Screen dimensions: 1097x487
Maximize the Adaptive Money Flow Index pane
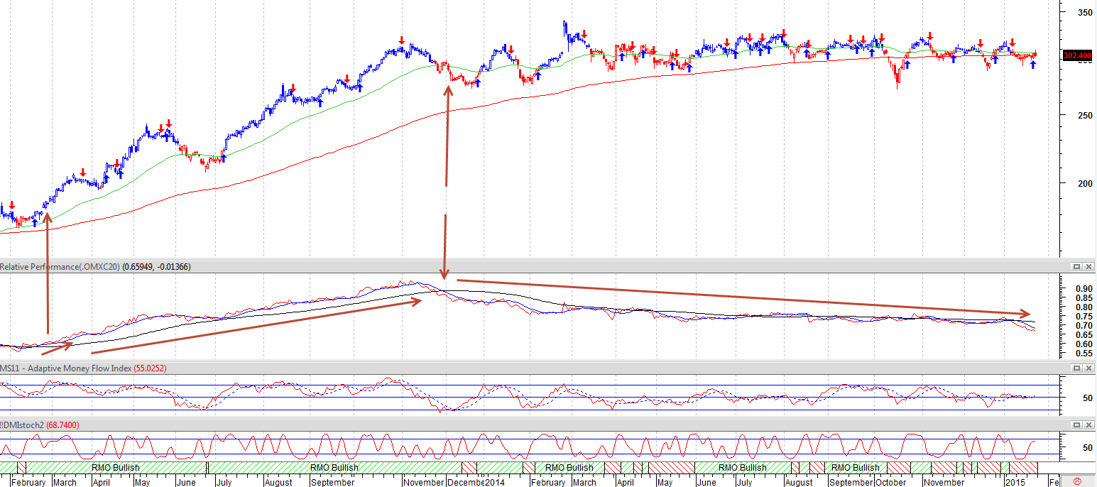tap(1076, 368)
